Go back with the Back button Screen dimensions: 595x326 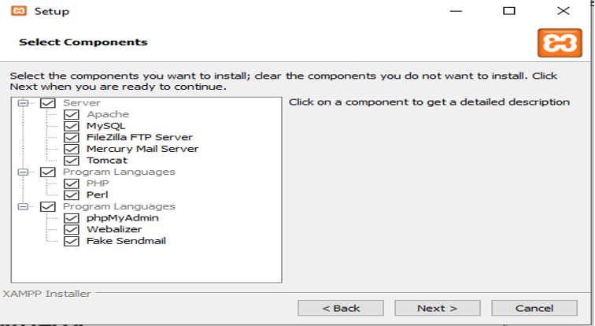[340, 308]
